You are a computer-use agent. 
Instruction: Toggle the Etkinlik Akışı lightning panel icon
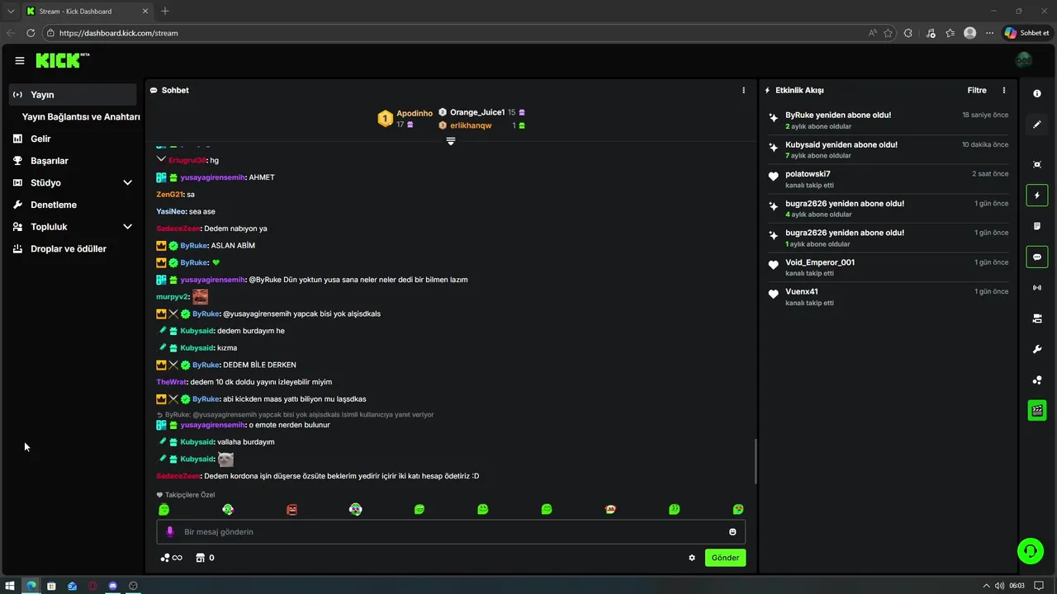tap(1037, 196)
